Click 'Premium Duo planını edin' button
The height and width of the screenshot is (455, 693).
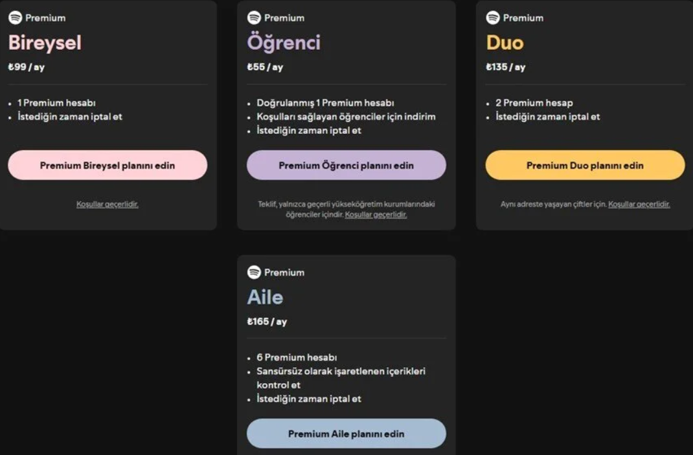(584, 165)
